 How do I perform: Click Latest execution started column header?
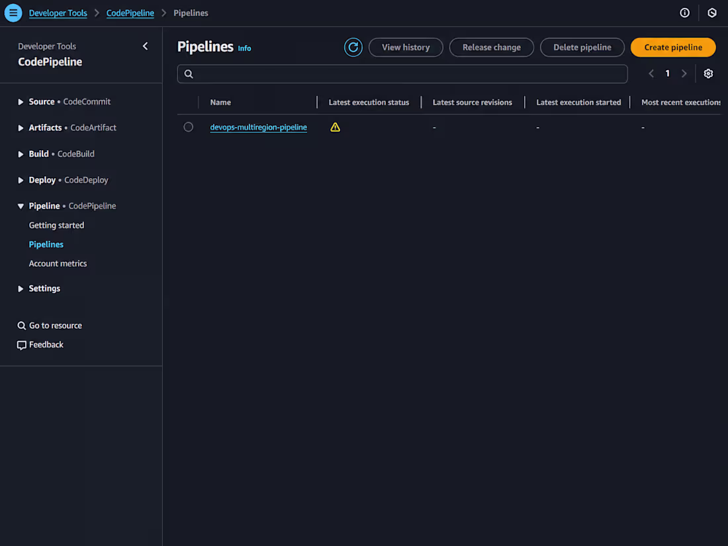pos(578,102)
